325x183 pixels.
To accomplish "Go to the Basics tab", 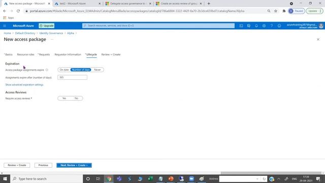I will coord(8,54).
